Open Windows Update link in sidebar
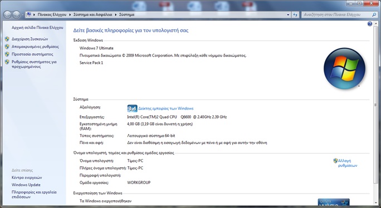Viewport: 381px width, 208px height. click(x=26, y=185)
